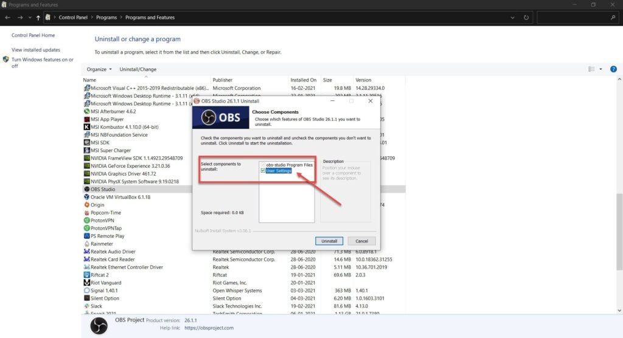
Task: Select NVIDIA GeForce Experience icon
Action: click(86, 165)
